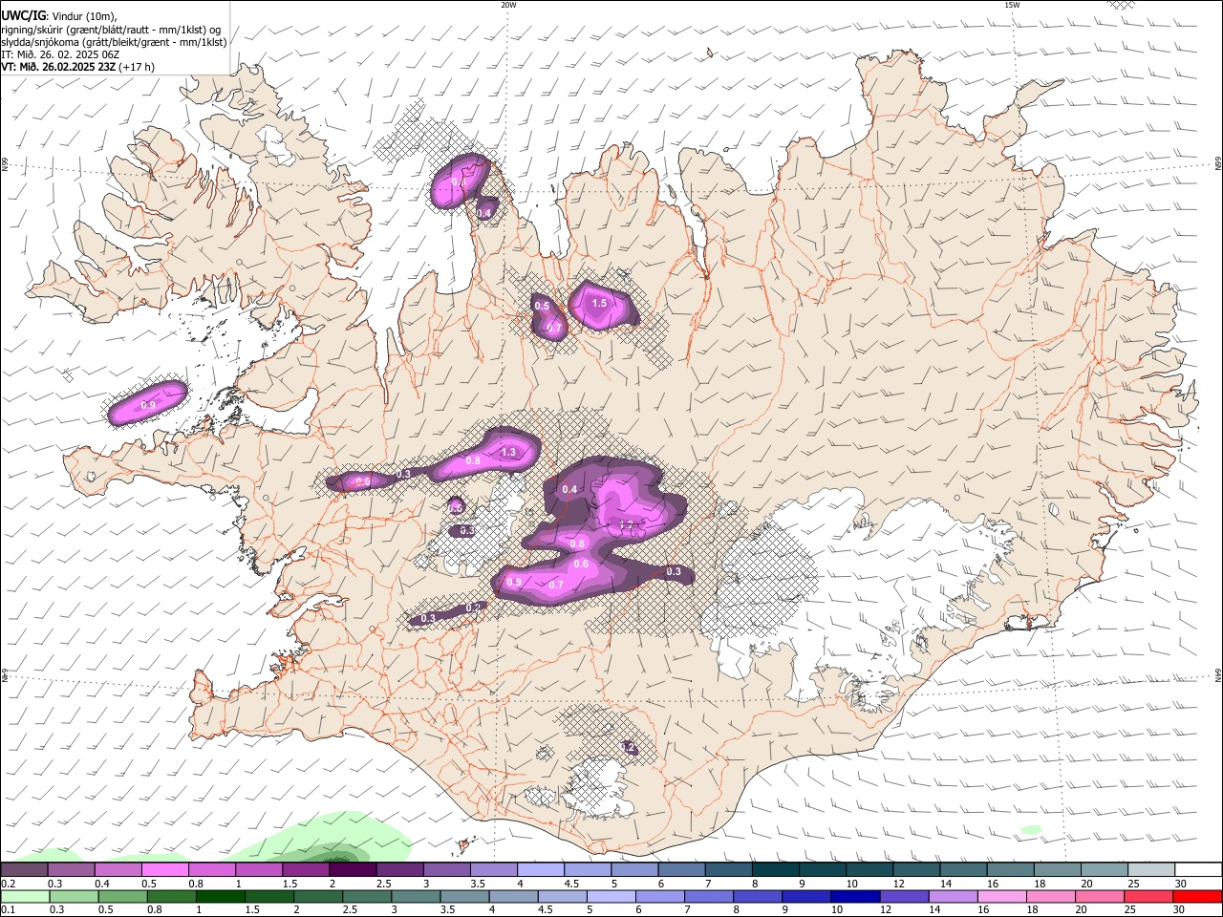Select the dark purple-gray 0.2 swatch in upper legend
1223x917 pixels.
(x=24, y=869)
